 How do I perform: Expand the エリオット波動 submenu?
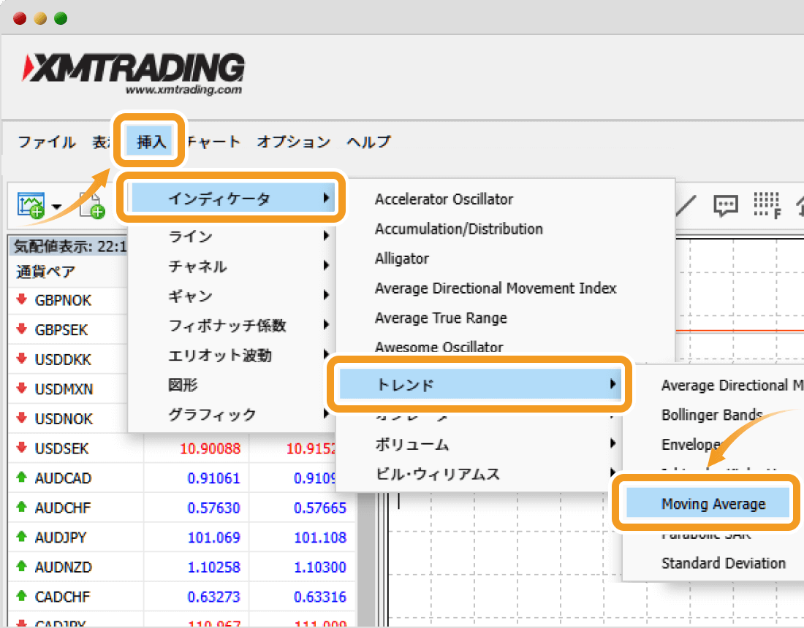(x=232, y=355)
